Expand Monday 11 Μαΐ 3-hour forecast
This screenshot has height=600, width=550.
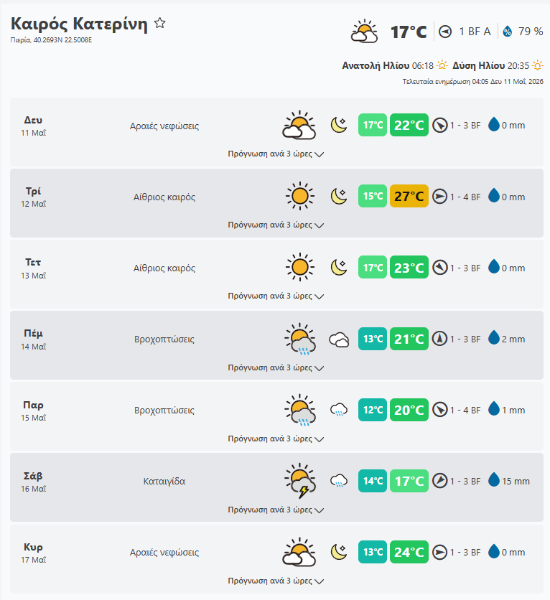pyautogui.click(x=276, y=154)
